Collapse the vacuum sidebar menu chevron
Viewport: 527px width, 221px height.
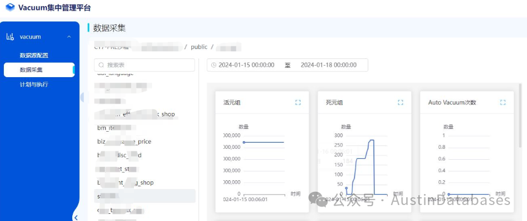pos(69,37)
